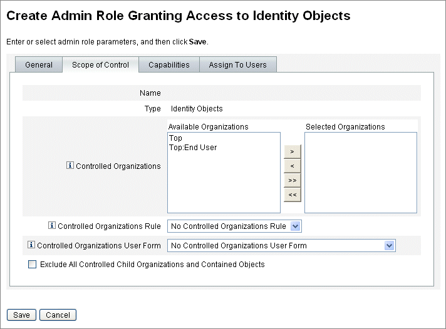
Task: Select Top in Available Organizations list
Action: 175,138
